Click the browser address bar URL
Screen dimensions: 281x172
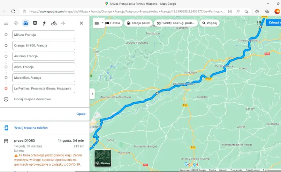[x=127, y=11]
